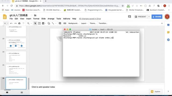Click the Insert image icon
The height and width of the screenshot is (96, 172).
pyautogui.click(x=43, y=23)
